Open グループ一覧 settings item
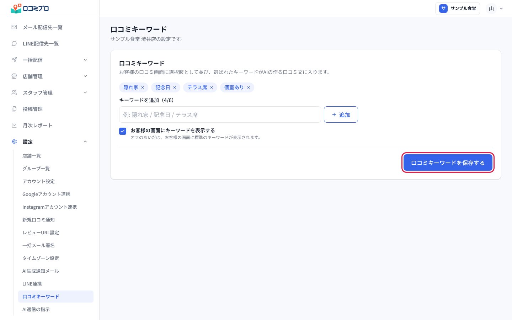This screenshot has width=512, height=320. [56, 169]
